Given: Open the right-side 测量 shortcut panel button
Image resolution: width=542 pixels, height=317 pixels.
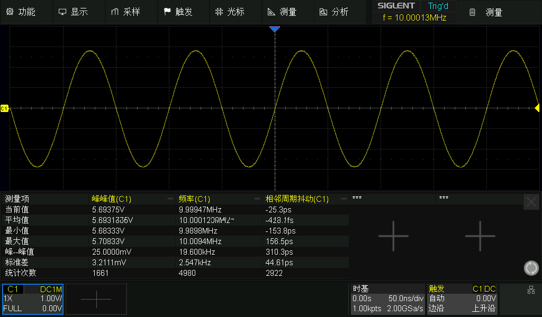Looking at the screenshot, I should click(500, 13).
